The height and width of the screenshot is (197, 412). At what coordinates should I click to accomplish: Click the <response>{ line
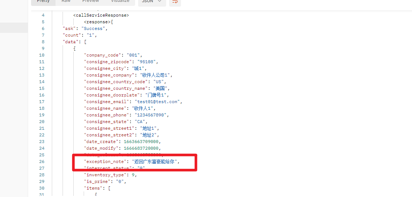[98, 22]
